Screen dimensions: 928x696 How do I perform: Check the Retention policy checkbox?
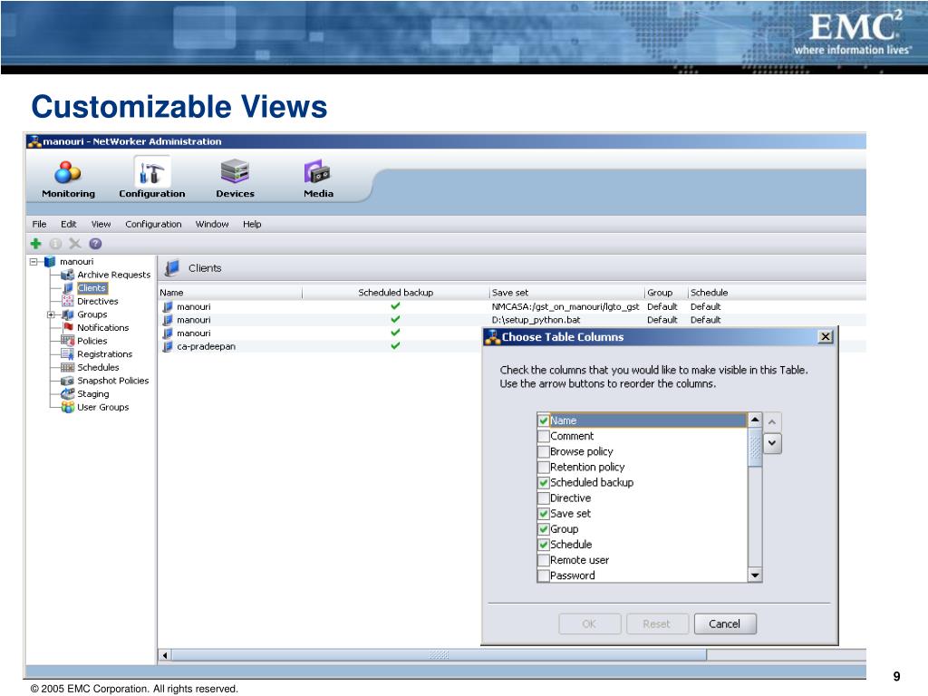click(544, 467)
